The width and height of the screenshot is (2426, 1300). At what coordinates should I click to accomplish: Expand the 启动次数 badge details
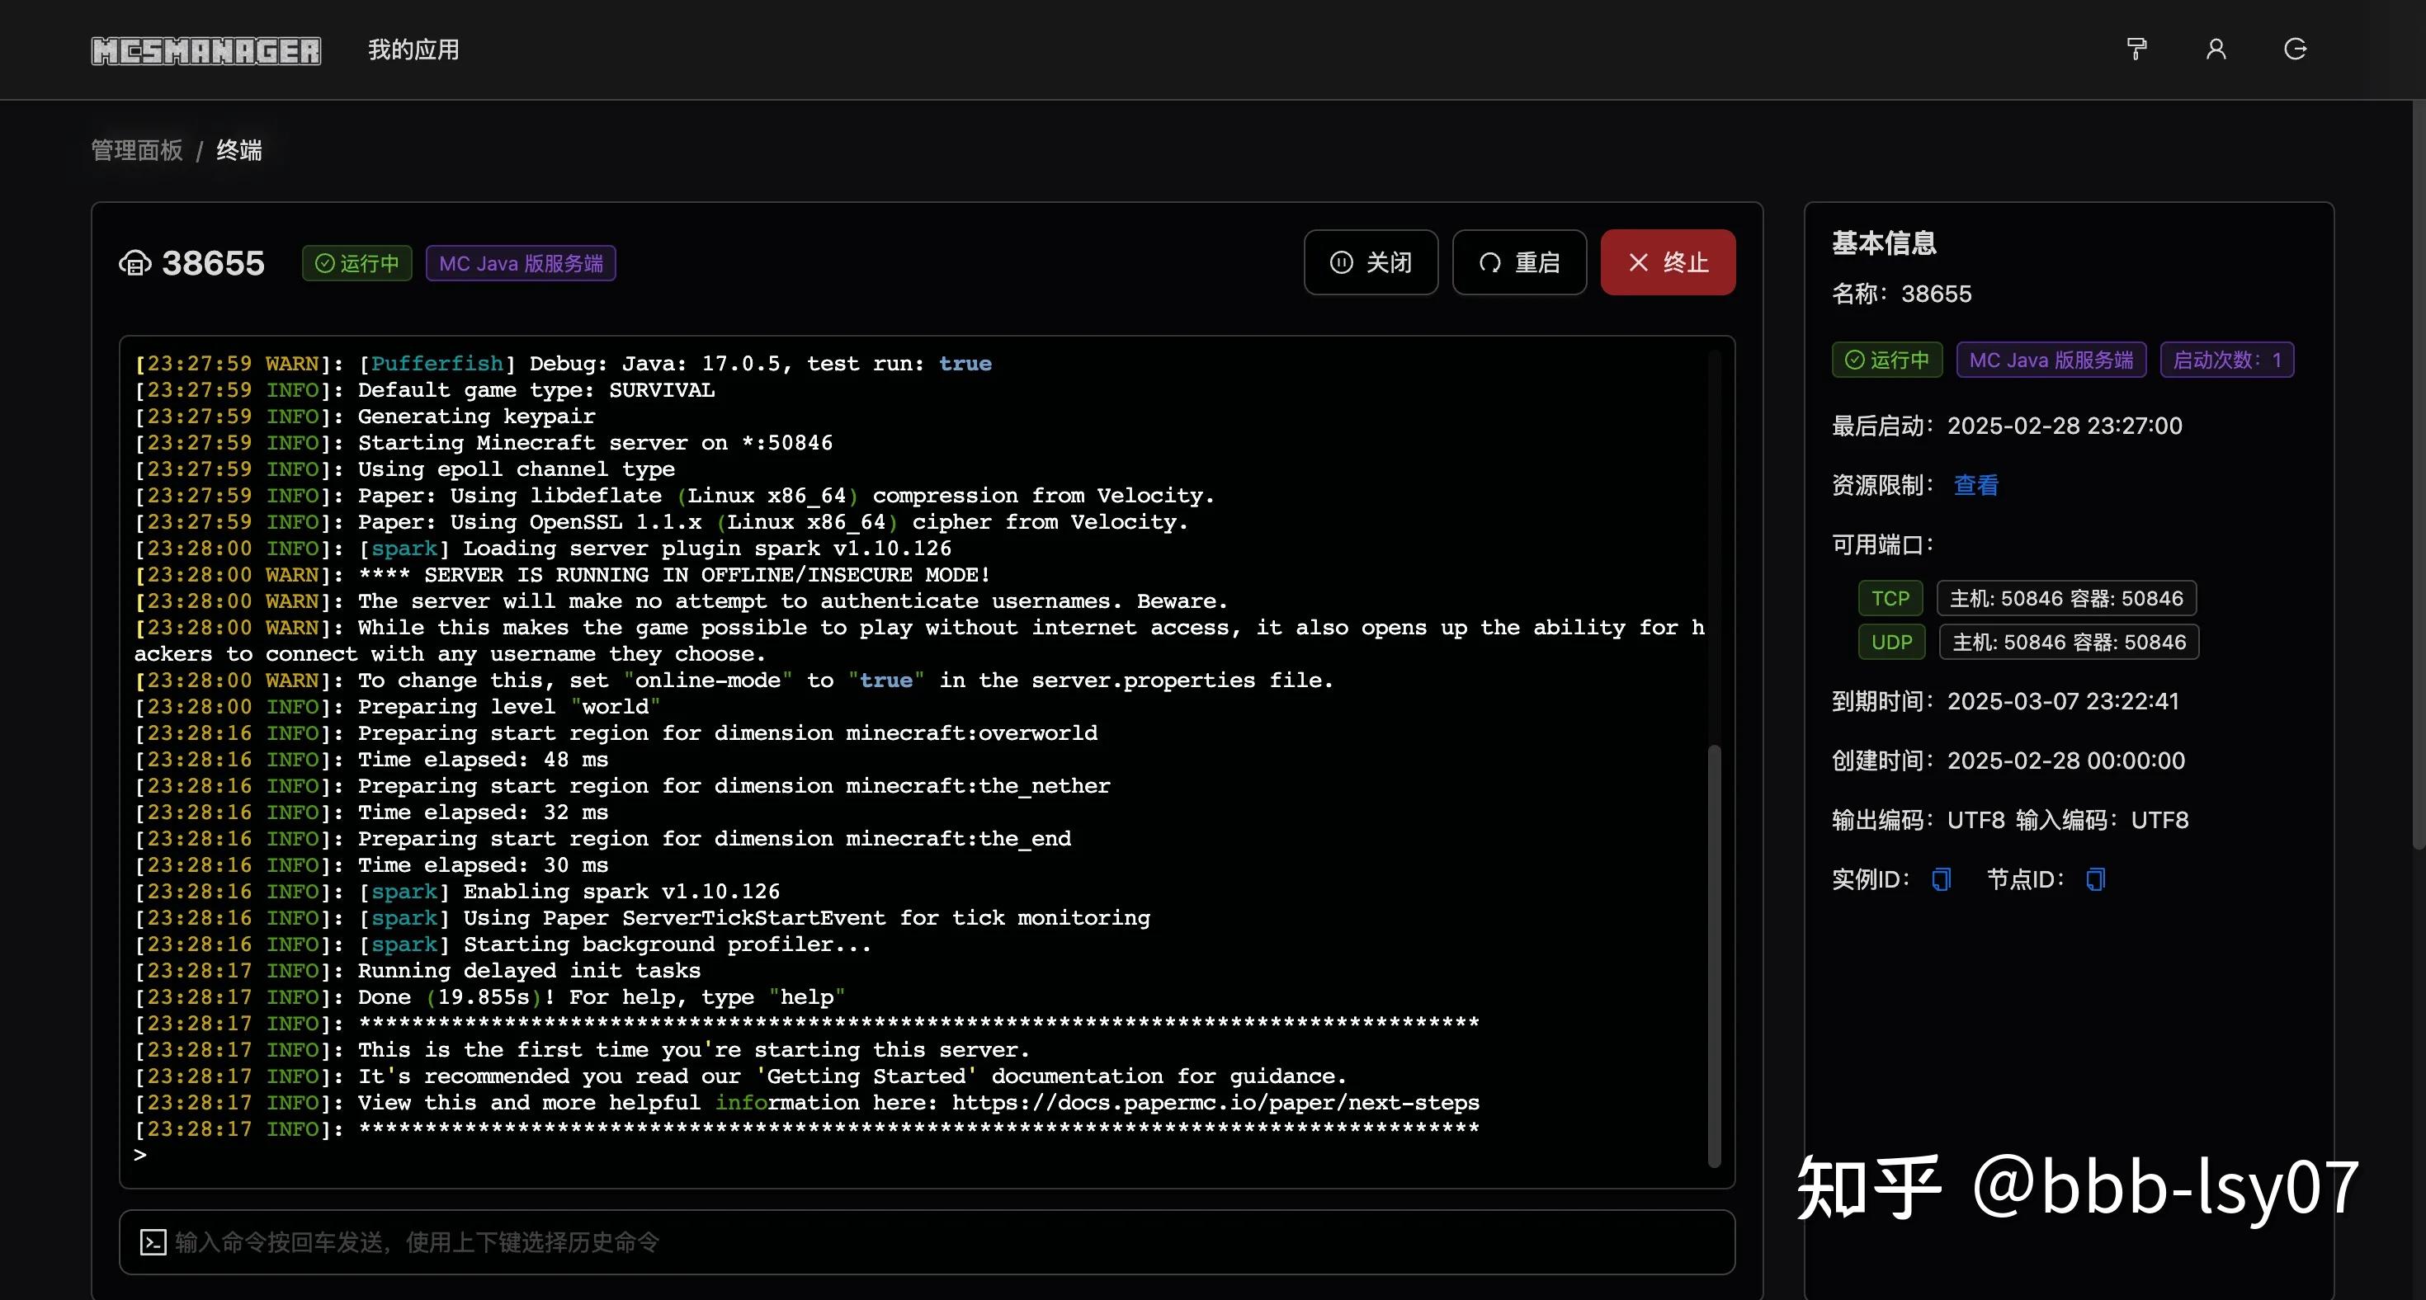point(2226,360)
